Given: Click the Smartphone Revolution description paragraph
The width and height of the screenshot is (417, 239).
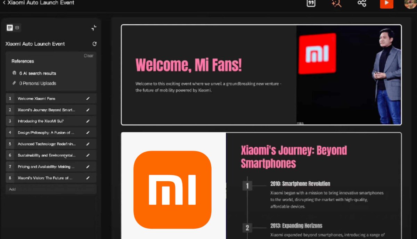Looking at the screenshot, I should coord(327,200).
